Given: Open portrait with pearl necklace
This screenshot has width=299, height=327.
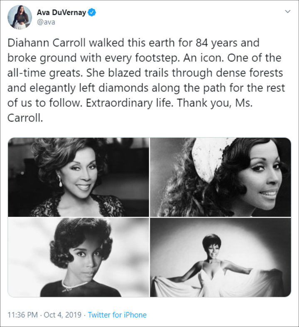Looking at the screenshot, I should pyautogui.click(x=78, y=258).
